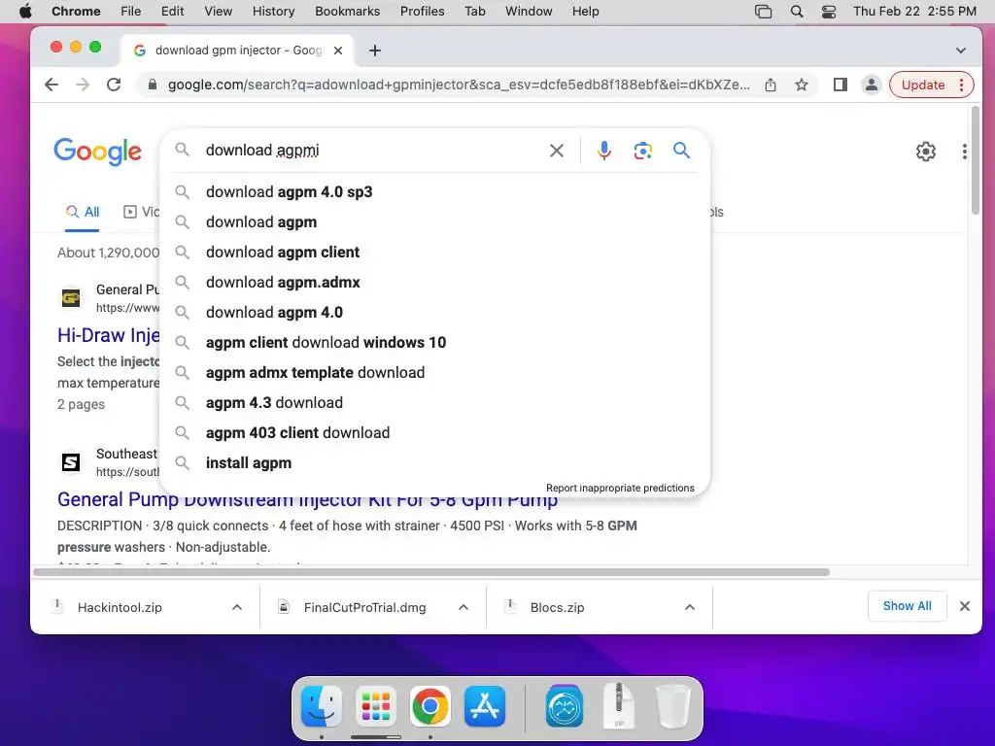Open the network speed app in dock
Screen dimensions: 995x746
pos(565,706)
